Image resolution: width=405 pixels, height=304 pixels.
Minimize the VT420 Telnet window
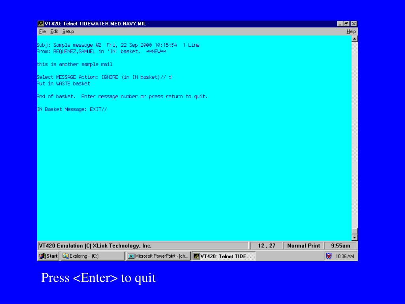[340, 24]
